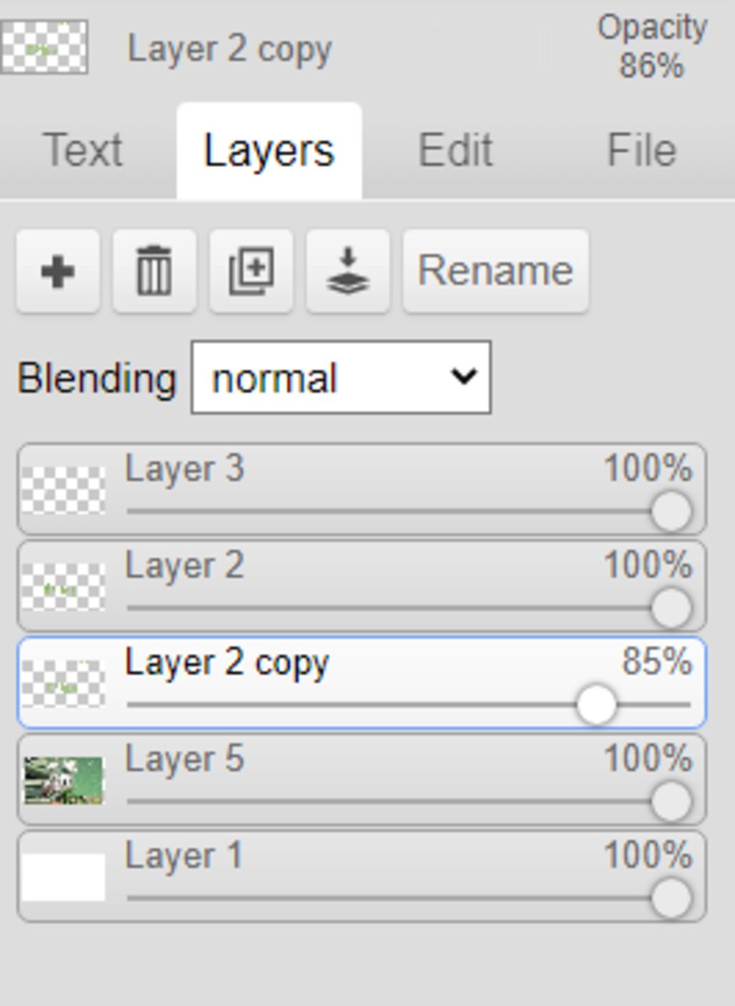The image size is (735, 1006).
Task: Open the Blending mode dropdown
Action: 341,378
